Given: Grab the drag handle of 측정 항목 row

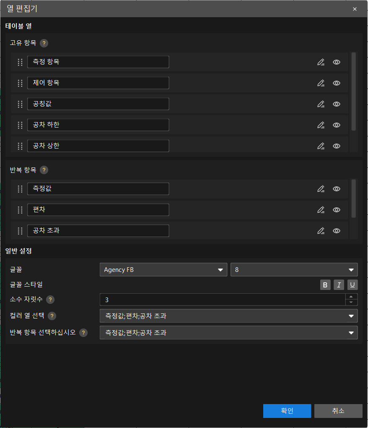Looking at the screenshot, I should [x=20, y=62].
